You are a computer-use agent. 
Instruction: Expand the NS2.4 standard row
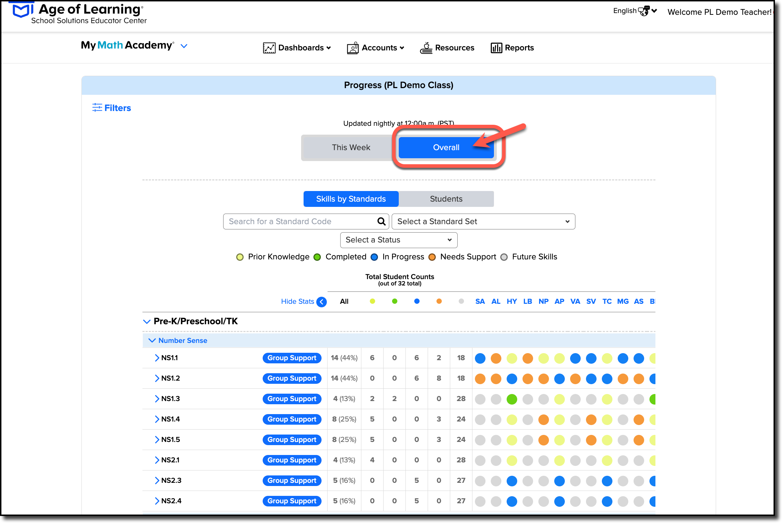click(157, 501)
